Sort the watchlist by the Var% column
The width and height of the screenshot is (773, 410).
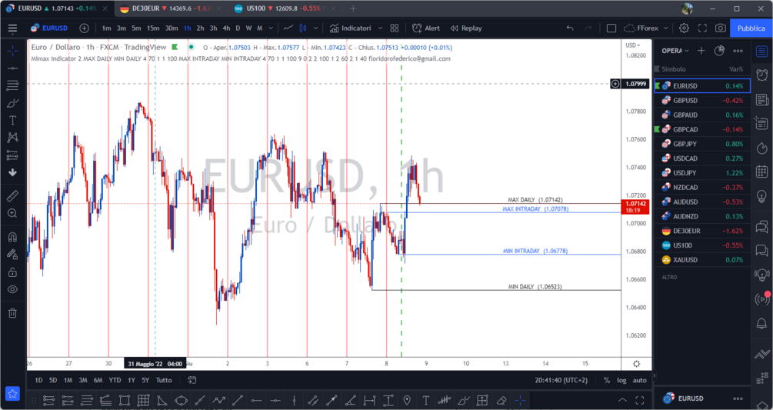pyautogui.click(x=736, y=69)
